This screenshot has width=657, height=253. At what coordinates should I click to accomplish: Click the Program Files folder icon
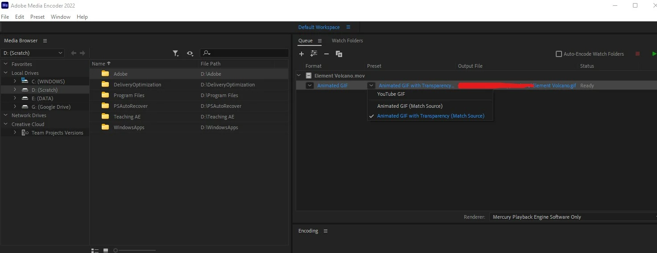pos(105,95)
